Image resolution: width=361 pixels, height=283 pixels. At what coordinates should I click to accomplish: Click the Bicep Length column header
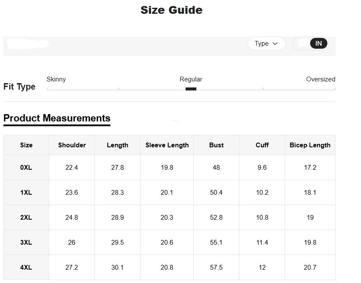[310, 145]
